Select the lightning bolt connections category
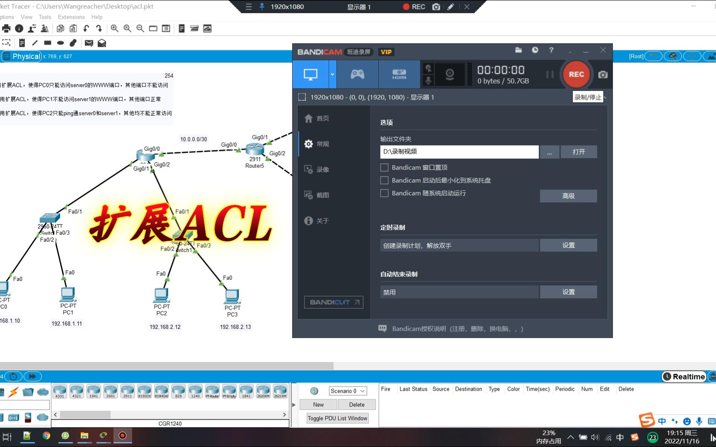 coord(13,392)
